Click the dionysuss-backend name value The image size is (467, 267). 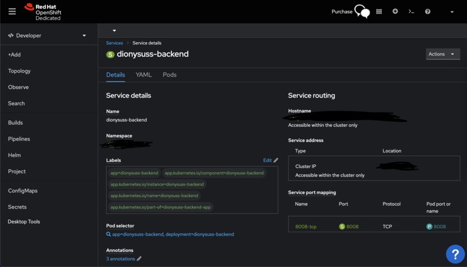[x=126, y=120]
